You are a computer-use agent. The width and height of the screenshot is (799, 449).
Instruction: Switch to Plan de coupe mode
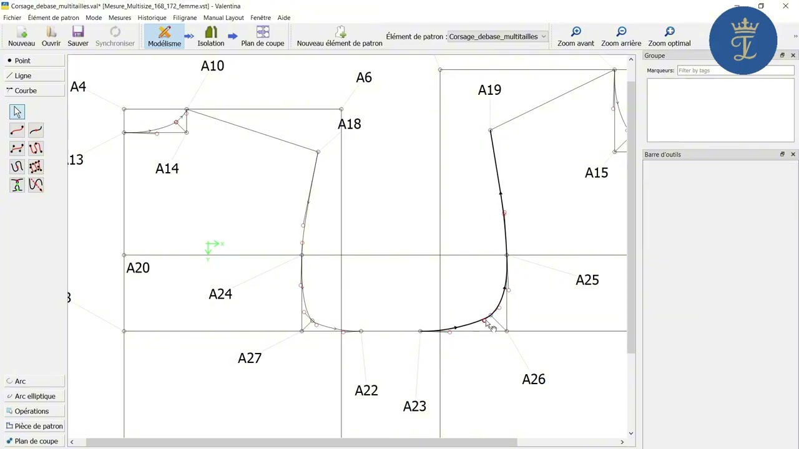click(x=263, y=37)
